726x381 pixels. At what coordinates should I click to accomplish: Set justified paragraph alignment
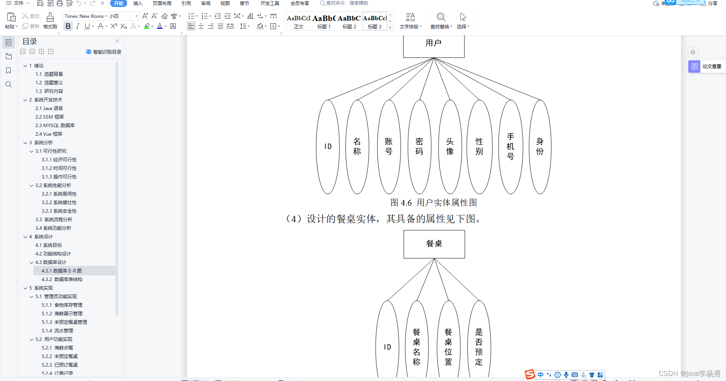220,26
